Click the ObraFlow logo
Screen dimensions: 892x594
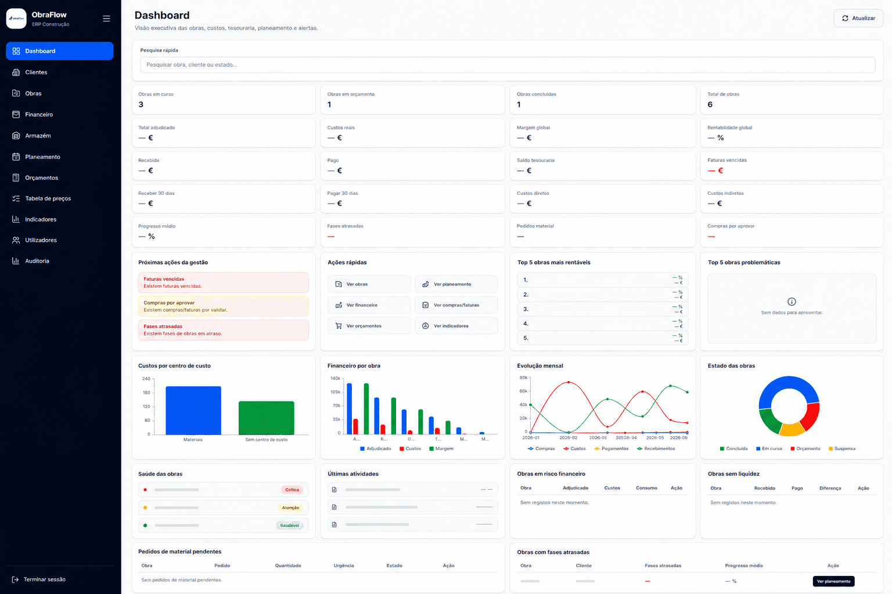pos(16,19)
